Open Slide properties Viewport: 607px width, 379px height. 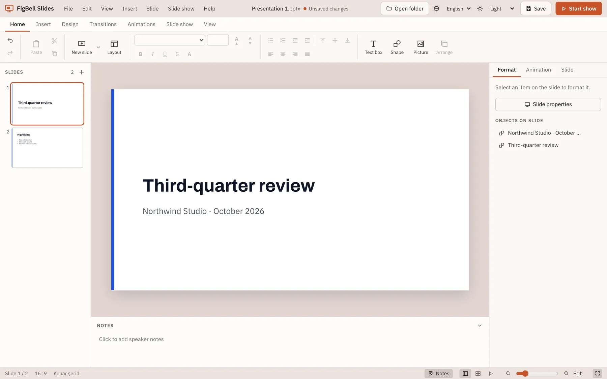[x=548, y=104]
